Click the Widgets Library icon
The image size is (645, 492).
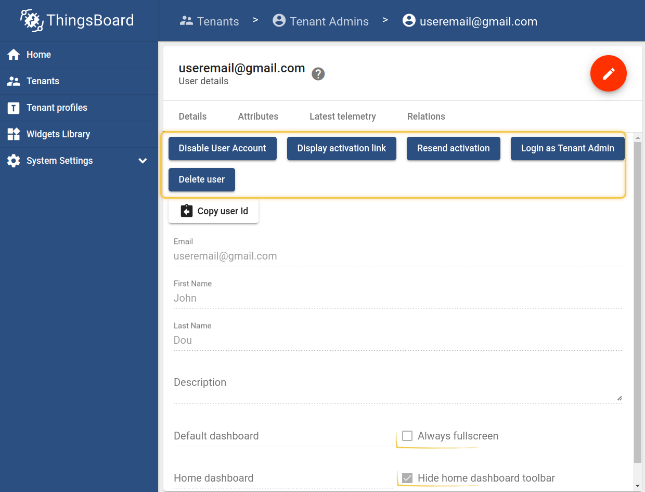pyautogui.click(x=14, y=134)
